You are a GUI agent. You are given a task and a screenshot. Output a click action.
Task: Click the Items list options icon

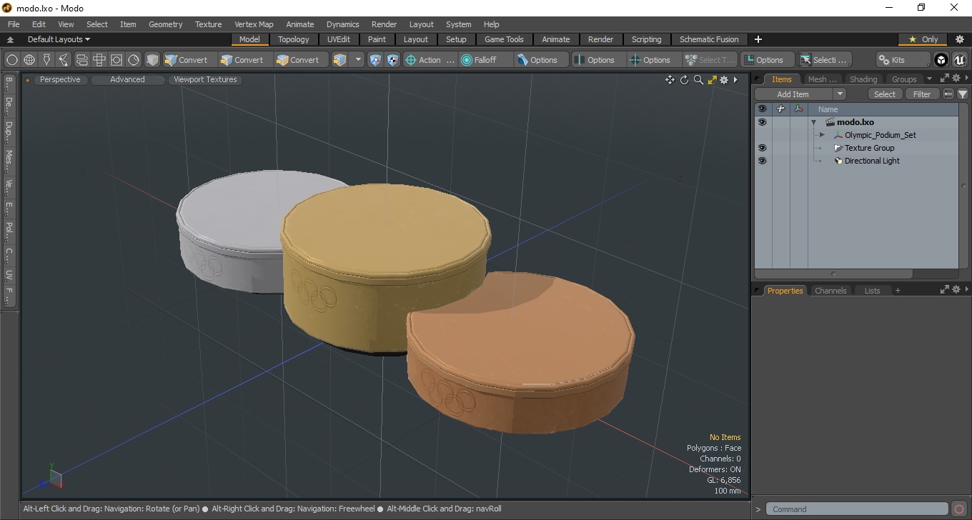tap(948, 94)
